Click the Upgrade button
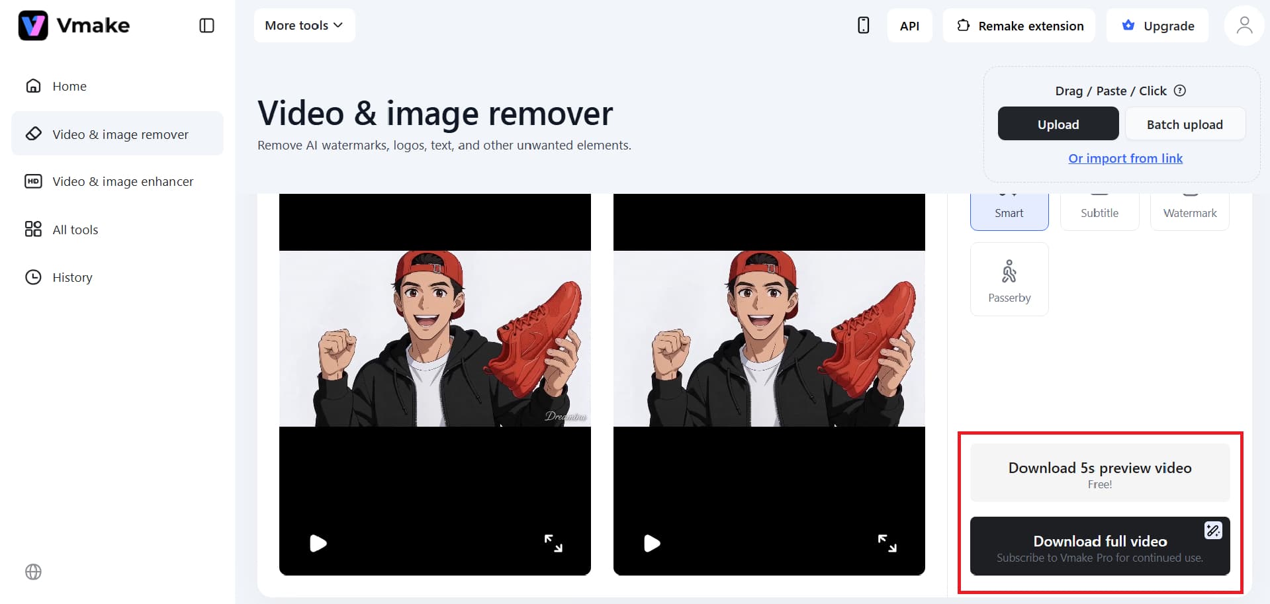1270x604 pixels. [x=1157, y=26]
